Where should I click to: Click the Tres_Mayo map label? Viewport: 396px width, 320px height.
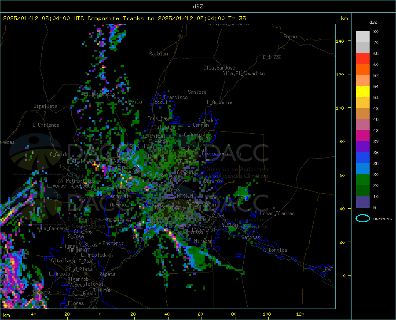pyautogui.click(x=159, y=118)
